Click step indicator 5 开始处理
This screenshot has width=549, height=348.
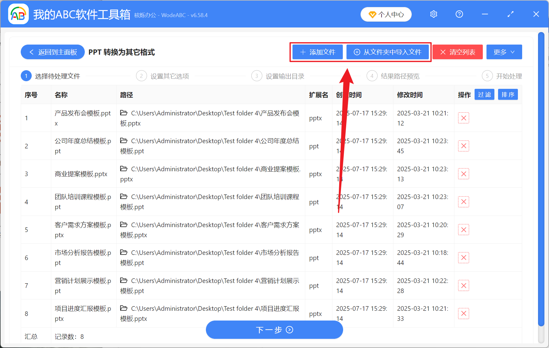tap(487, 76)
